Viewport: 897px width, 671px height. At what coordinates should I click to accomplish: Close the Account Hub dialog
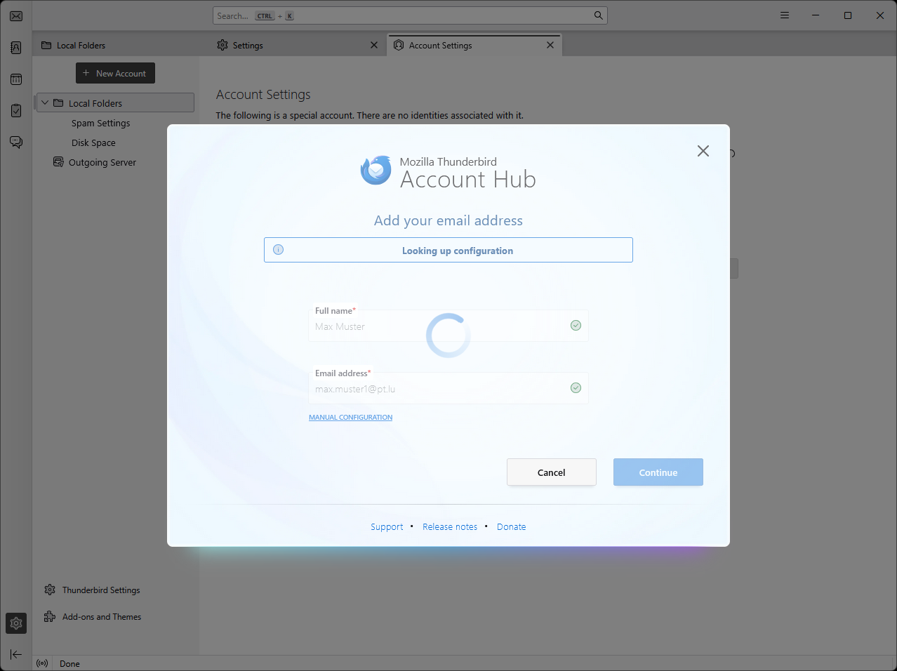pos(703,151)
